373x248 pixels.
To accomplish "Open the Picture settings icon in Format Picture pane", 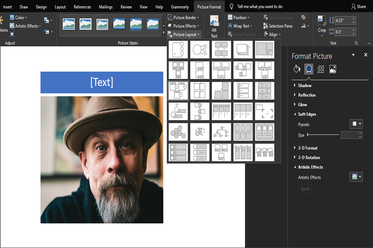I will 333,69.
